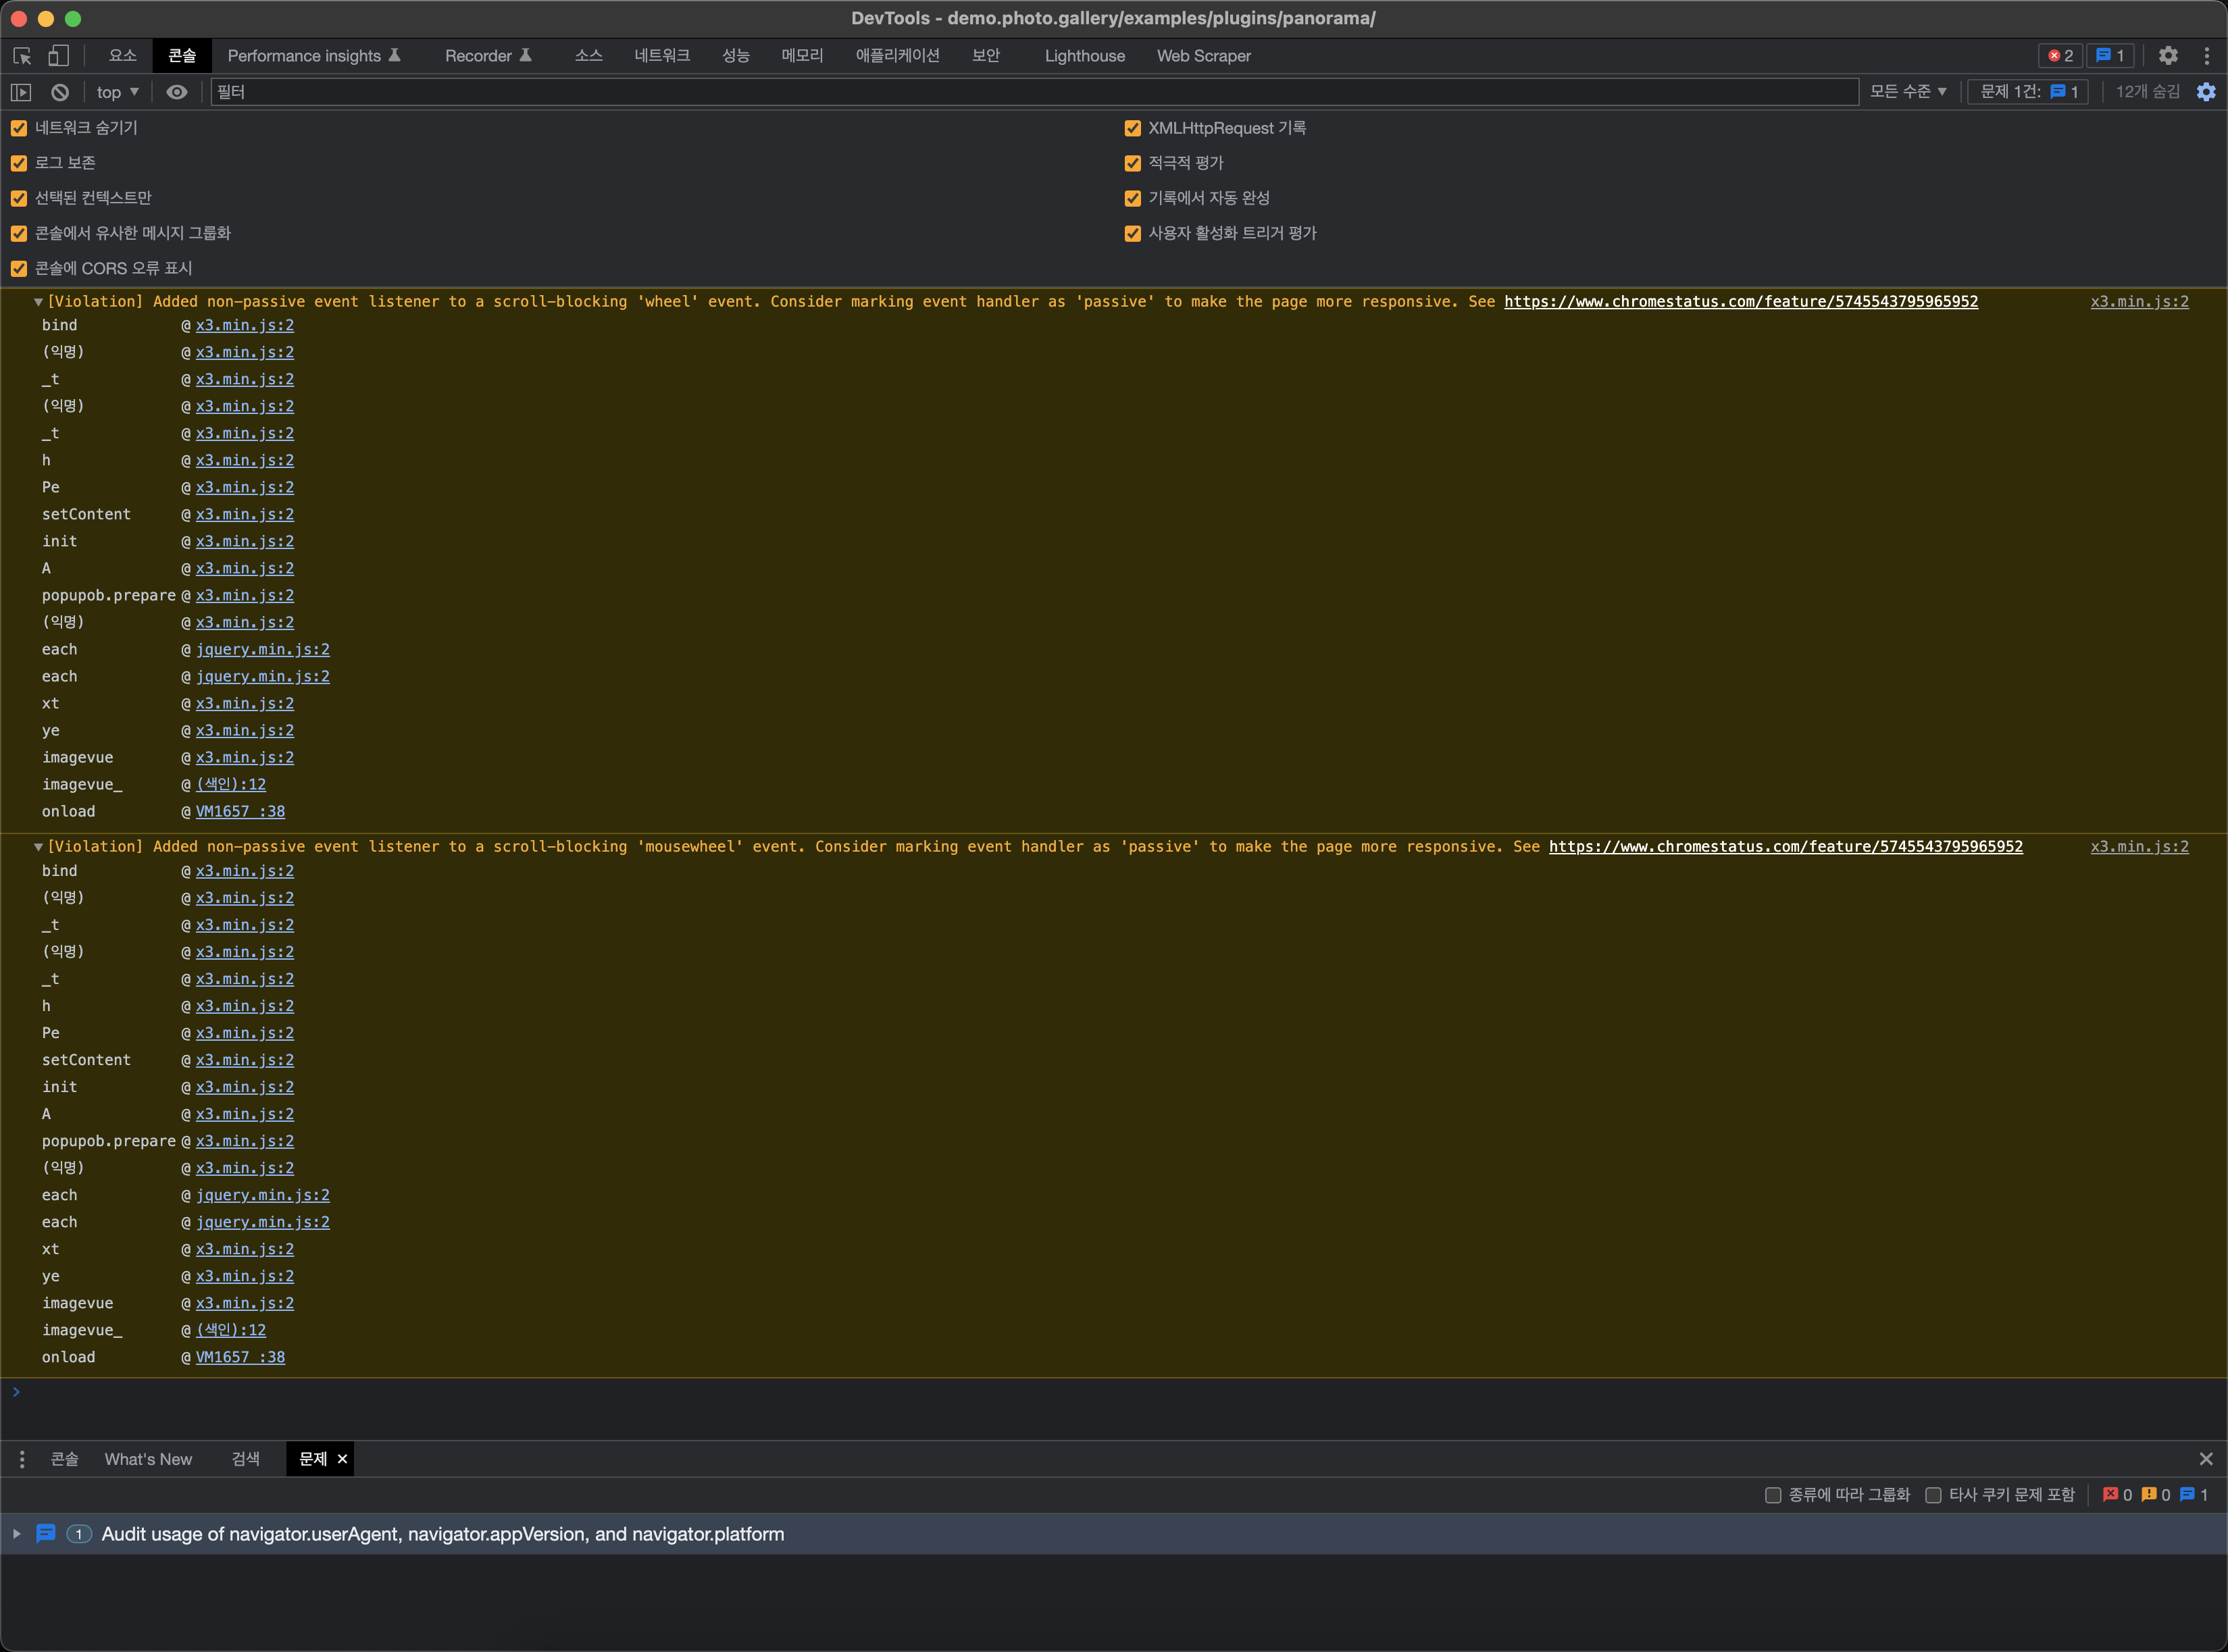Expand the Audit usage of navigator.userAgent issue
The width and height of the screenshot is (2228, 1652).
click(x=17, y=1533)
